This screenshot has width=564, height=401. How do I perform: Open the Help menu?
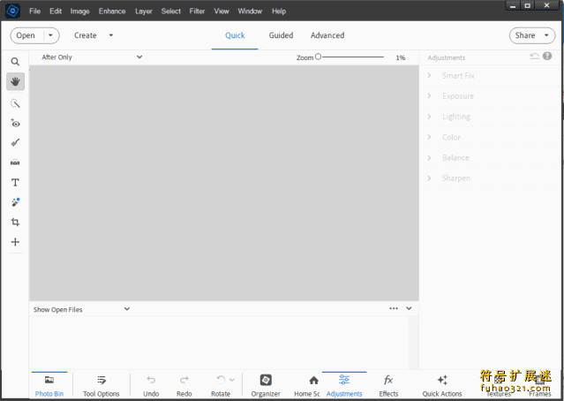[x=279, y=11]
